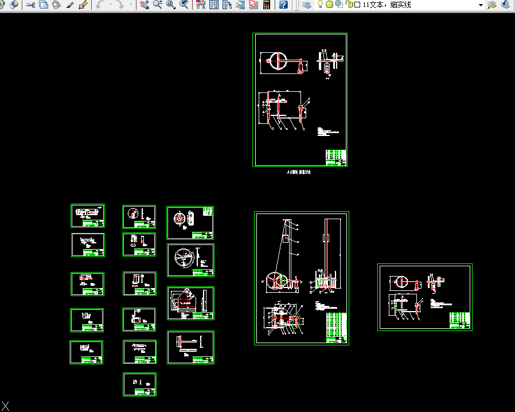Click the globe icon beside the Cut scissors
This screenshot has height=412, width=515.
pyautogui.click(x=14, y=5)
